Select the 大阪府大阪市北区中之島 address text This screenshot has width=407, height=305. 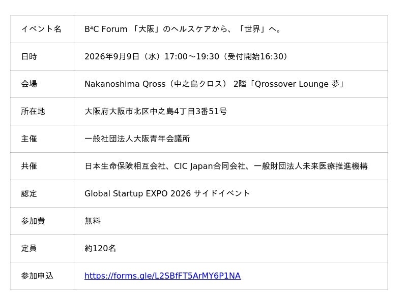tap(156, 111)
